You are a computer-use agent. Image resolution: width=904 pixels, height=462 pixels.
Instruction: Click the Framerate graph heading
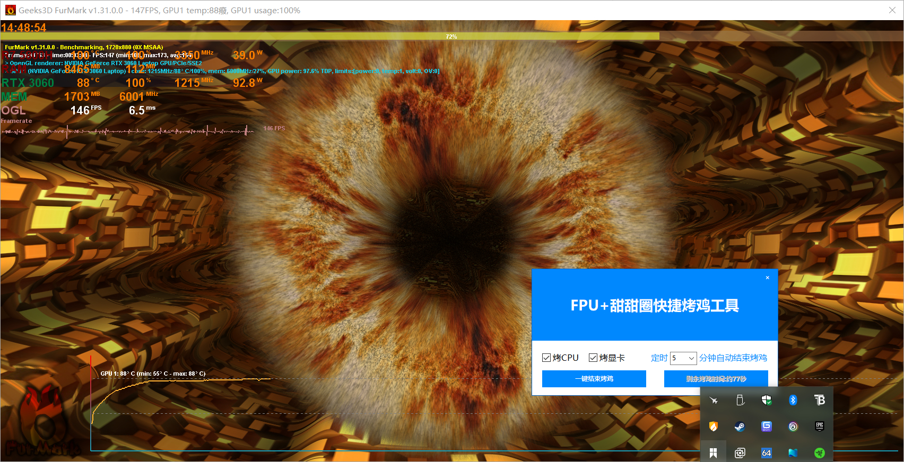tap(16, 121)
